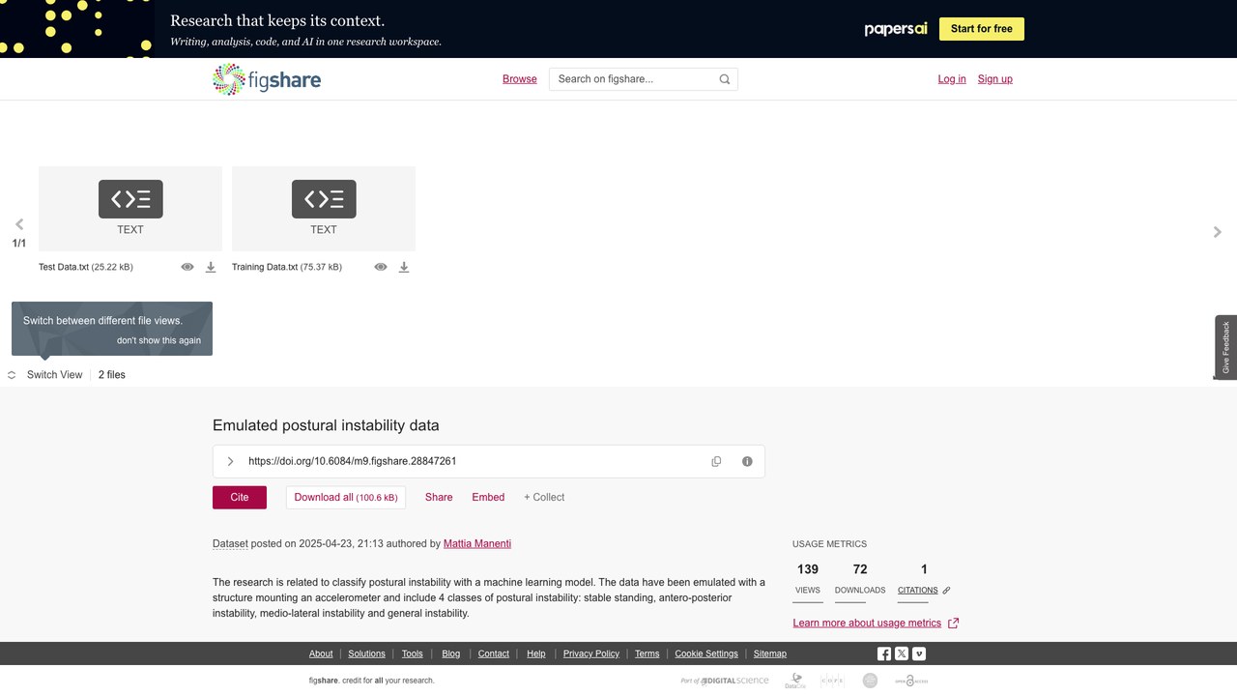
Task: Open the footer Privacy Policy link
Action: pyautogui.click(x=591, y=654)
